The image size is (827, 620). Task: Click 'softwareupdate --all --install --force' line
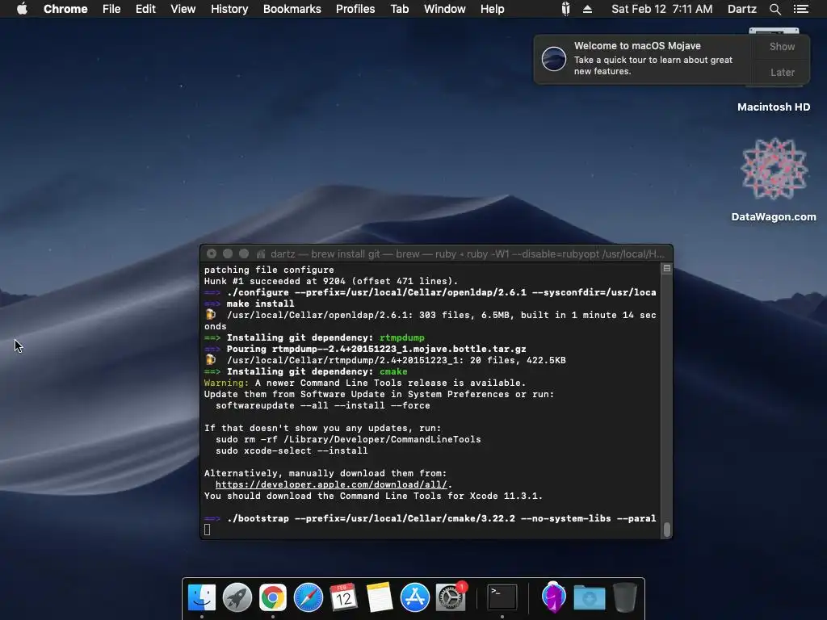pos(323,406)
